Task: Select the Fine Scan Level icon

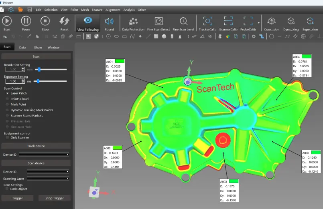Action: (x=184, y=21)
